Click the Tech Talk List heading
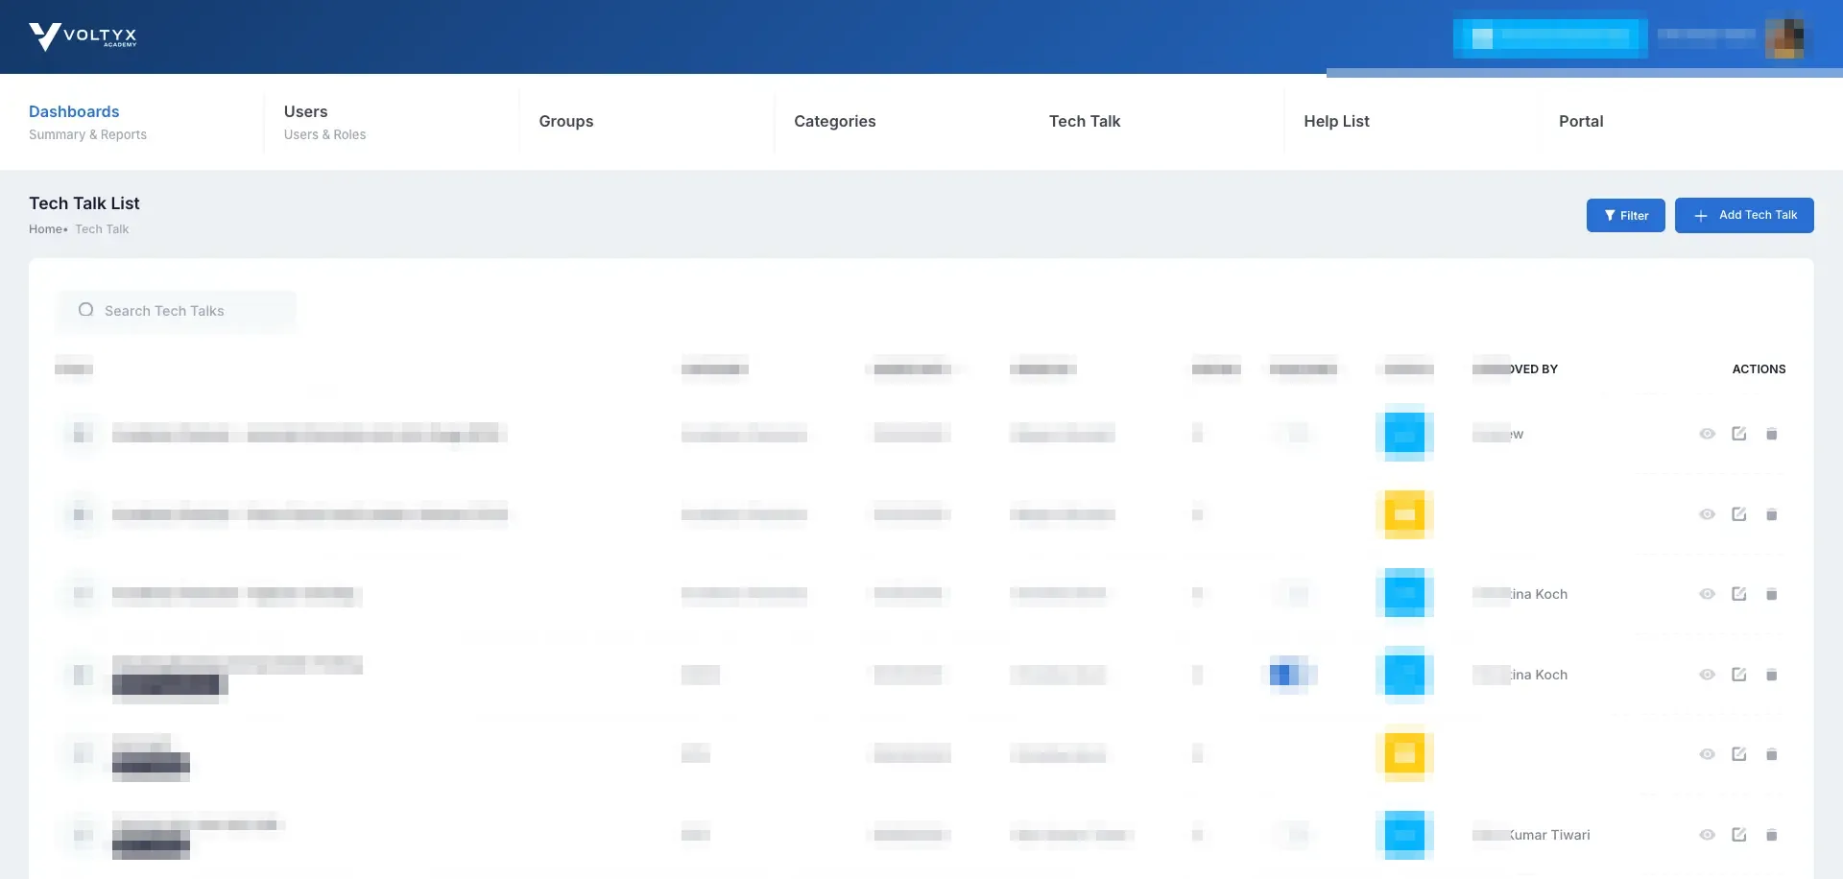Viewport: 1843px width, 879px height. coord(84,203)
